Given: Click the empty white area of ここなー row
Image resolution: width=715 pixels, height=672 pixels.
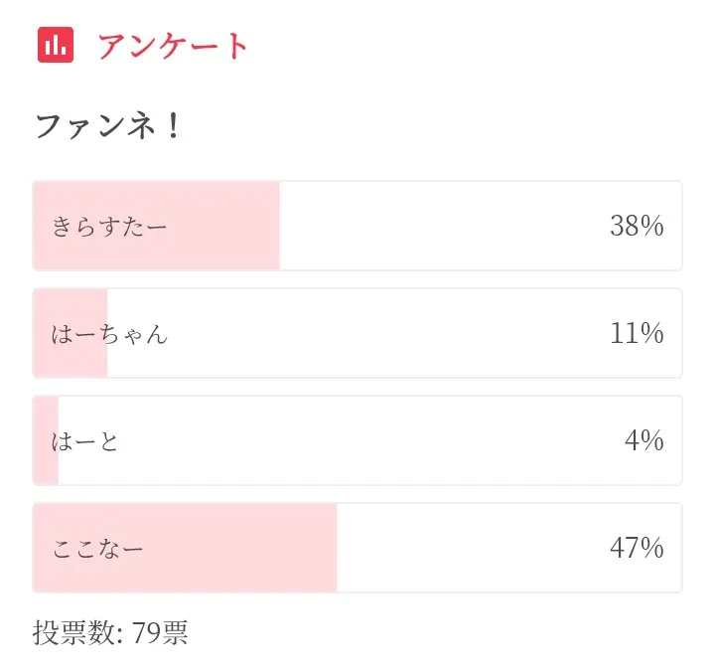Looking at the screenshot, I should pos(467,548).
